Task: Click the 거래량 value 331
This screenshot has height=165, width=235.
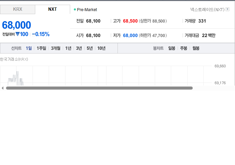Action: tap(202, 21)
